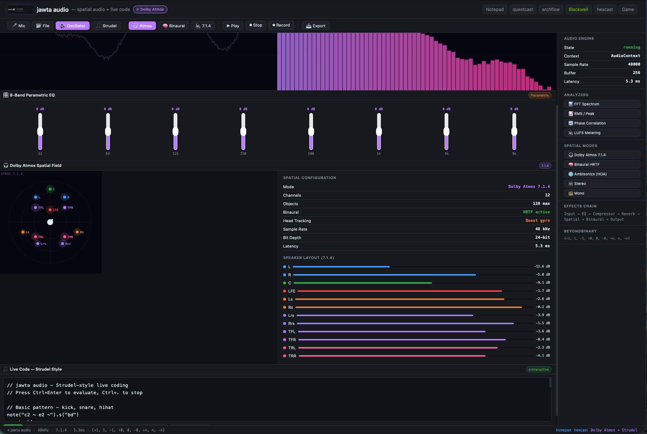Toggle the interactive live code indicator
This screenshot has width=647, height=434.
coord(538,369)
